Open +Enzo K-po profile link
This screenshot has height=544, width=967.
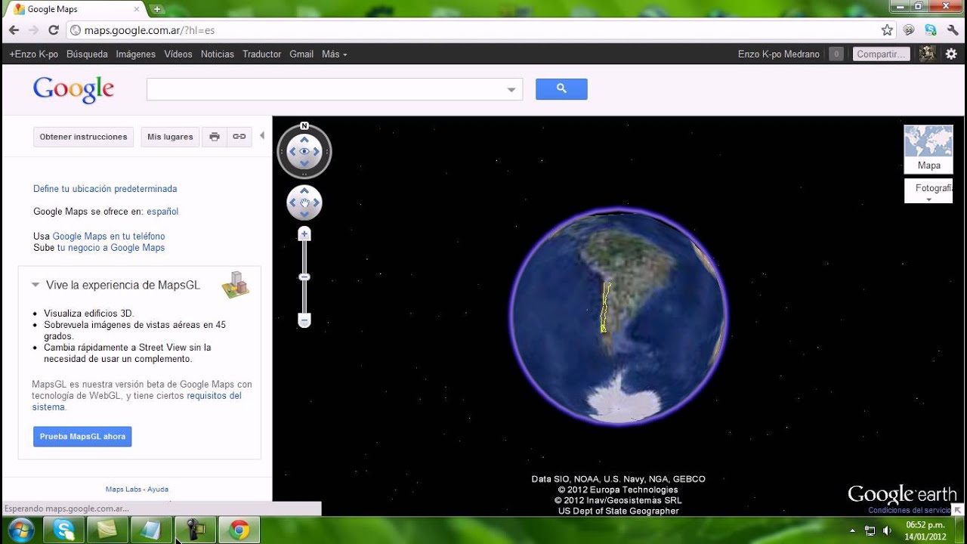point(34,54)
